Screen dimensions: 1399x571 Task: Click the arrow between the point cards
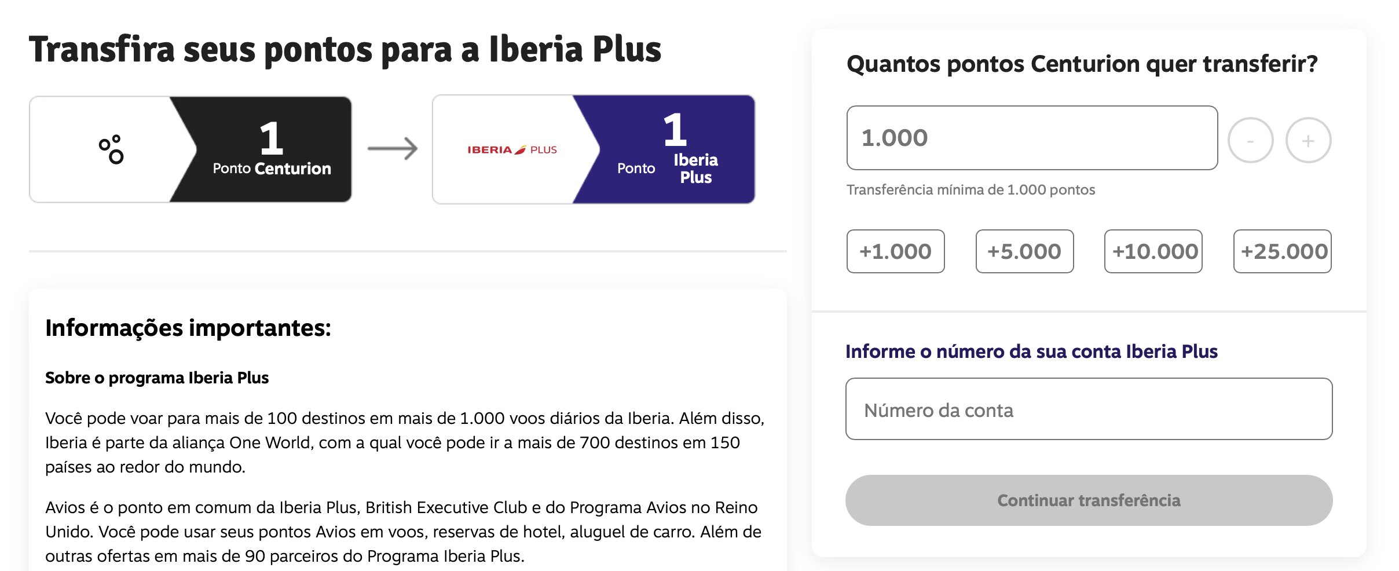click(x=393, y=149)
